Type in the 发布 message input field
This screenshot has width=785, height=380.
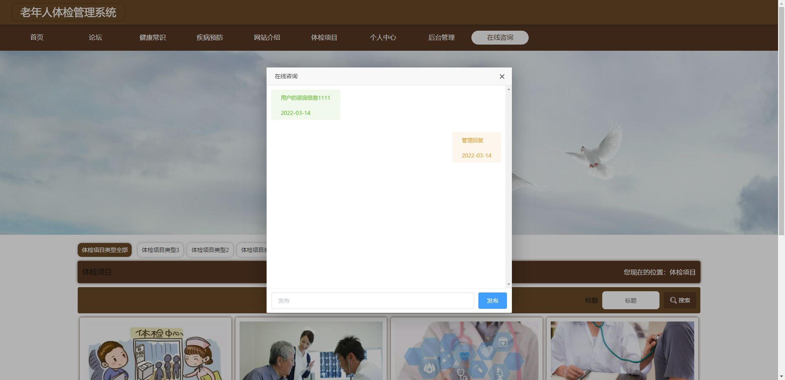click(x=372, y=301)
